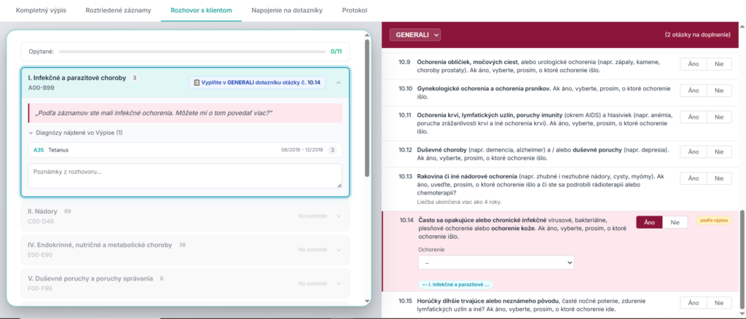Screen dimensions: 746x319
Task: Collapse Diagnózy nájdené vo Výpise list
Action: point(76,133)
